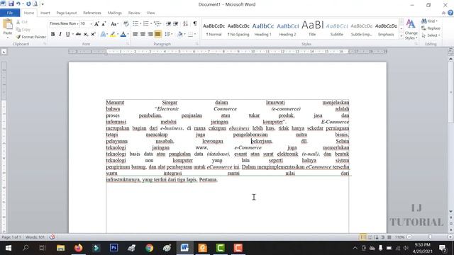Click the Increase Indent icon
This screenshot has height=255, width=454.
tap(175, 23)
